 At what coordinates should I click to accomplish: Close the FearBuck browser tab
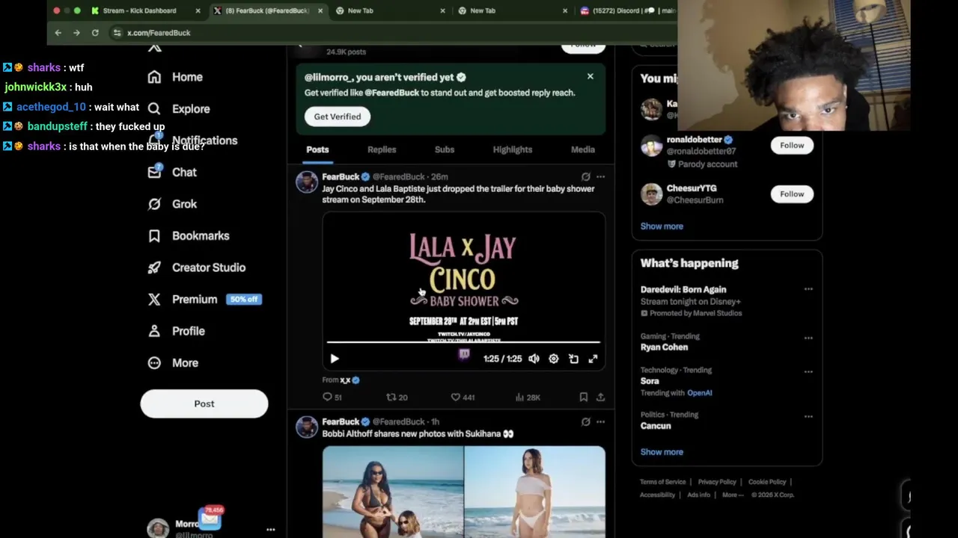click(x=320, y=10)
